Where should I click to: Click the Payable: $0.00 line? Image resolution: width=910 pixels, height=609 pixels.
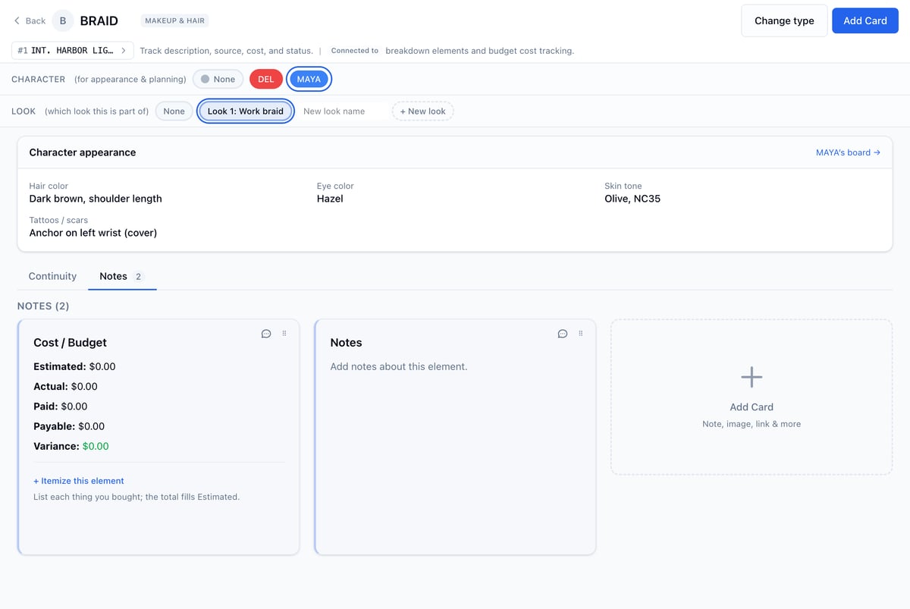pyautogui.click(x=69, y=426)
